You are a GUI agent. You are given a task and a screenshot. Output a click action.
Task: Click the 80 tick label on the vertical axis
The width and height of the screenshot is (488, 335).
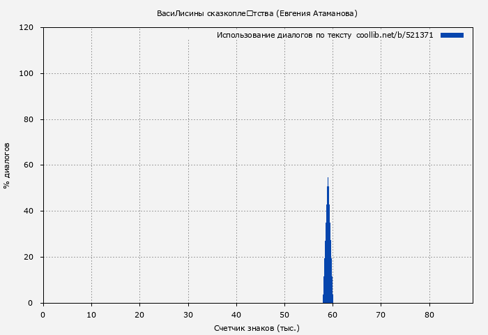[30, 119]
